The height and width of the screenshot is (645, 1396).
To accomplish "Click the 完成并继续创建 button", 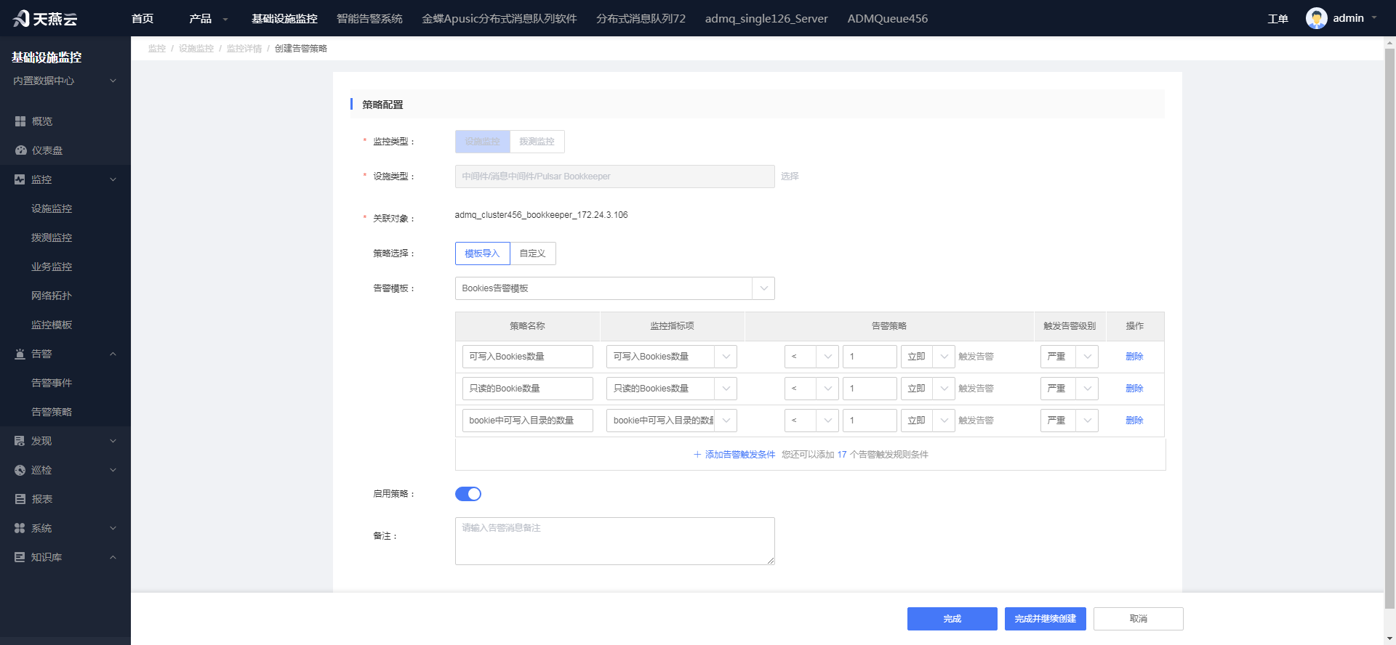I will pos(1046,619).
